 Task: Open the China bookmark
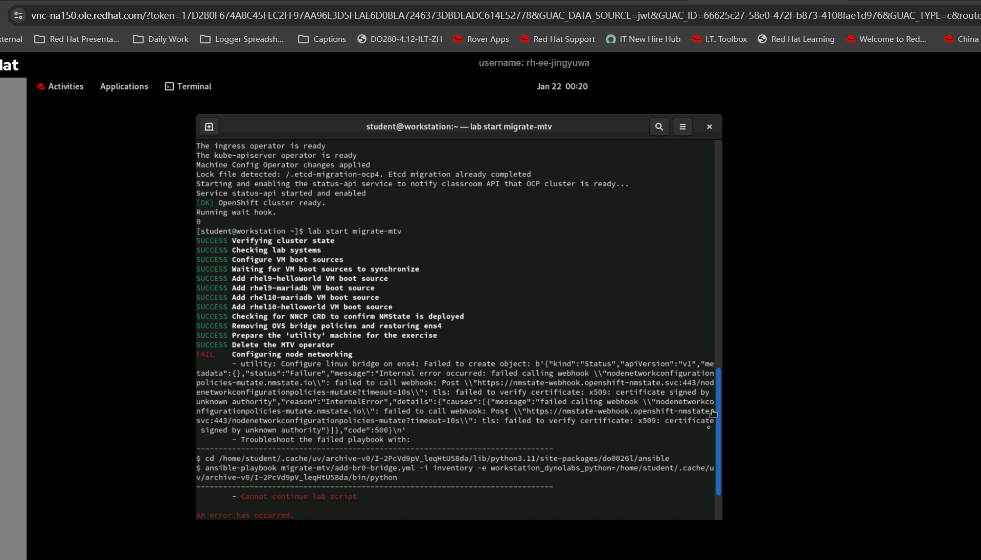961,39
